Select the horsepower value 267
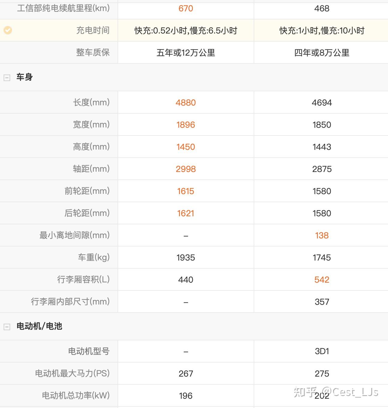Screen dimensions: 388x408 coord(186,374)
